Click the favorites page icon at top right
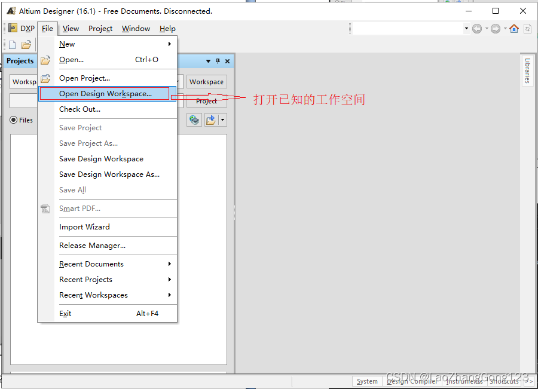 click(528, 29)
